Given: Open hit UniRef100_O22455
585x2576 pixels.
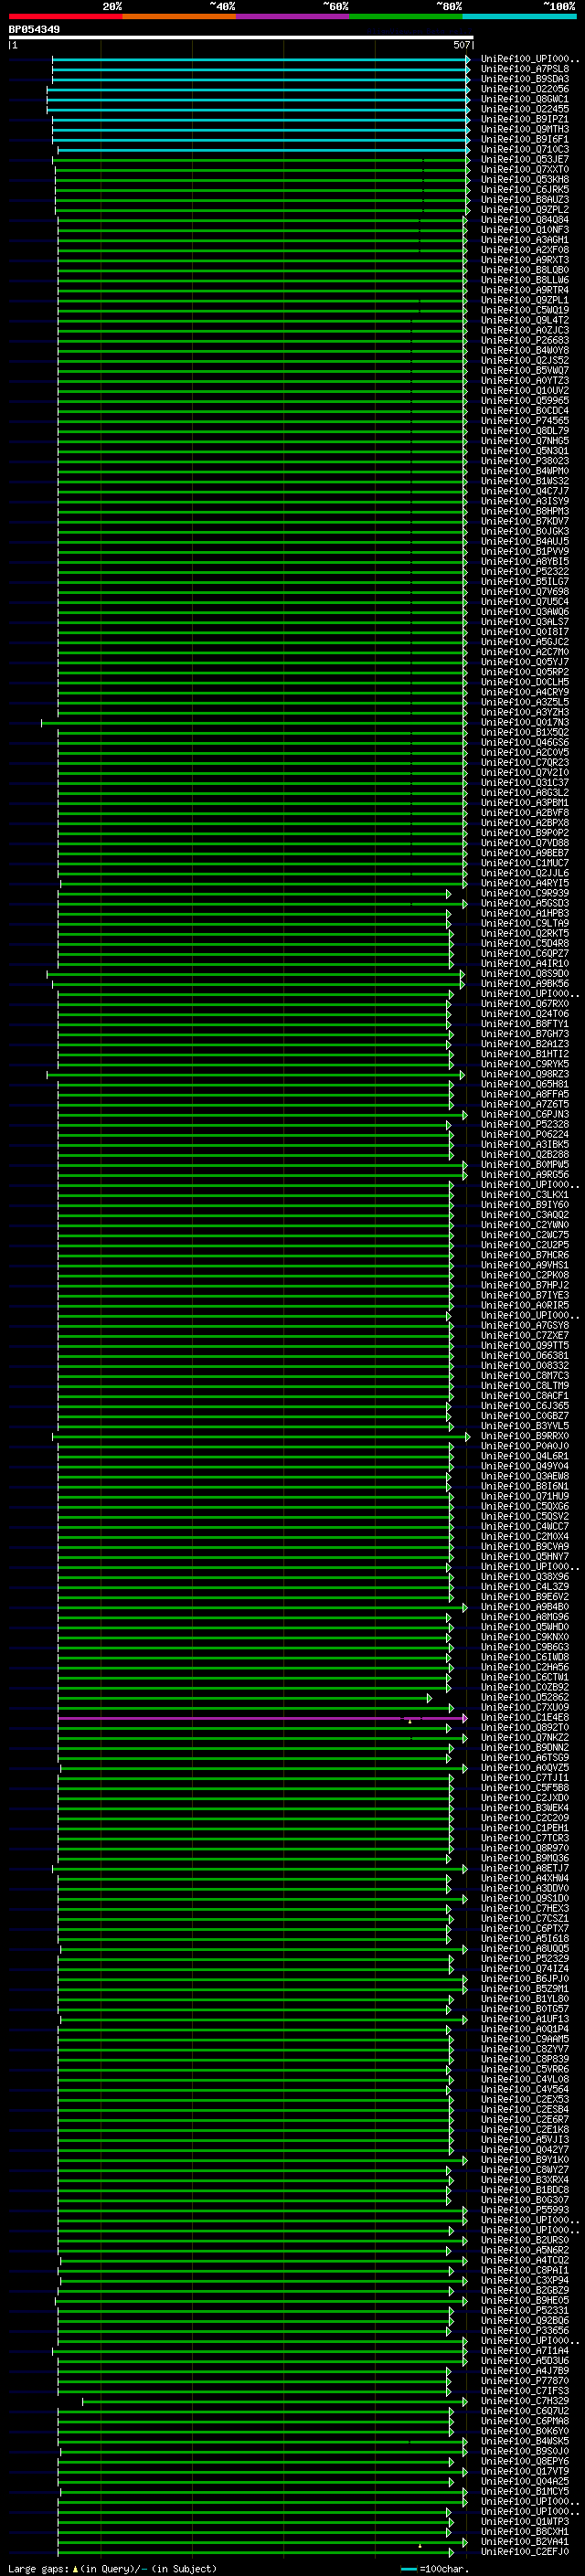Looking at the screenshot, I should click(x=525, y=109).
